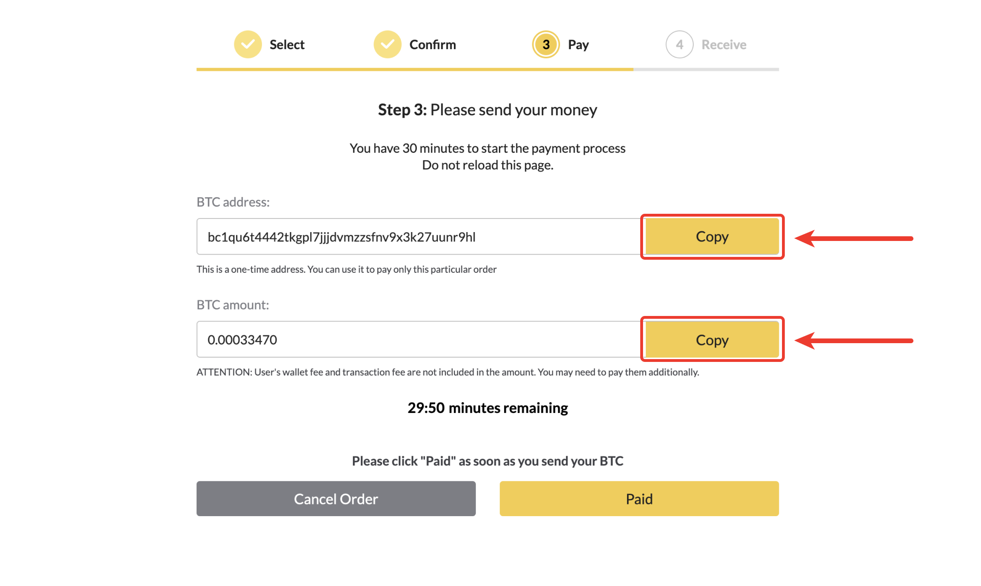Click the yellow step progress bar

tap(414, 69)
